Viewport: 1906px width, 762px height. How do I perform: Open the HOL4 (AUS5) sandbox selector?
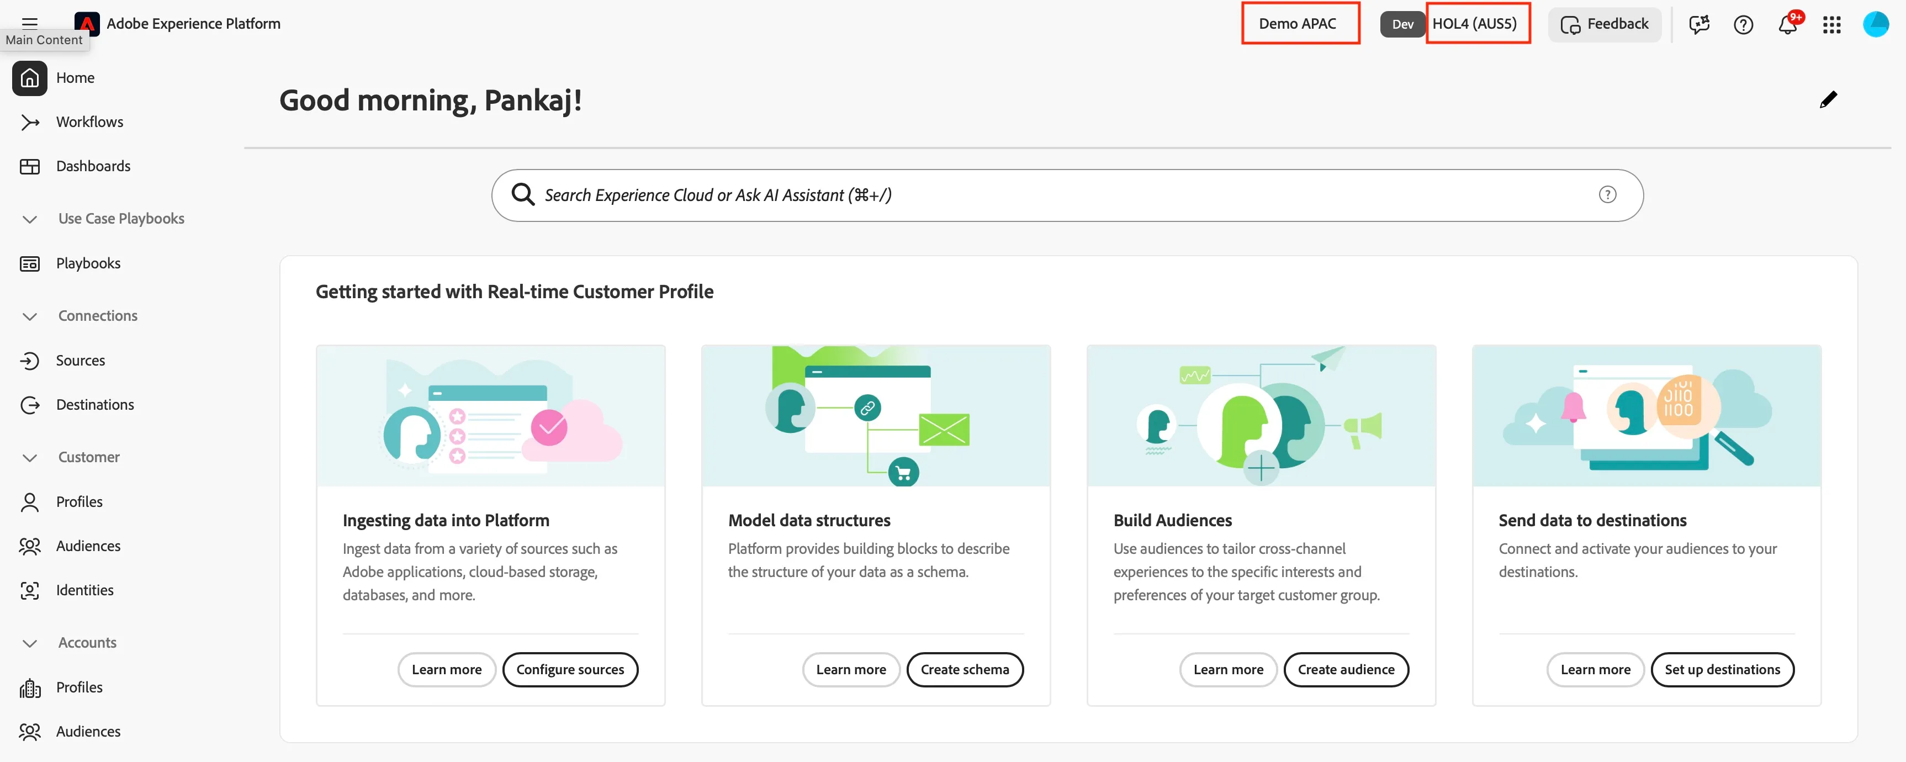click(x=1475, y=24)
